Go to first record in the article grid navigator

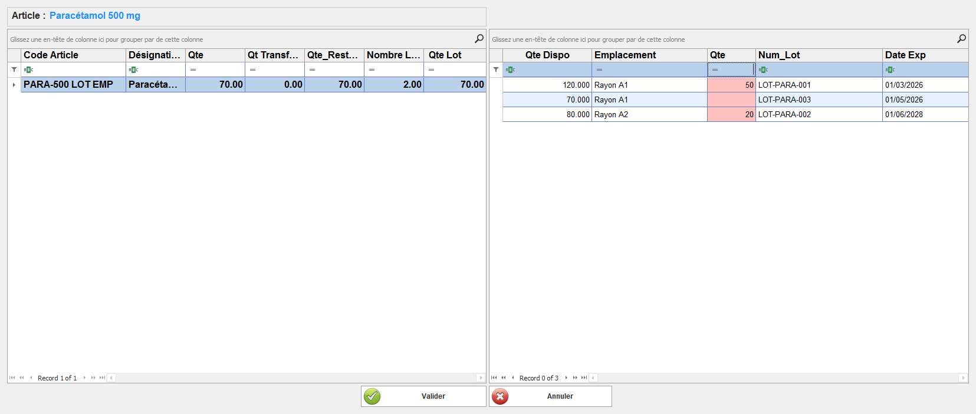tap(12, 378)
